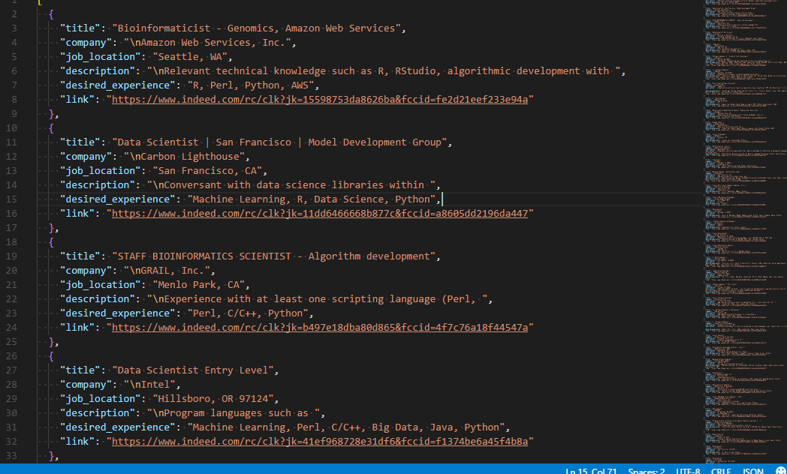Screen dimensions: 787x474
Task: Open the indeed link ending in f1374be6a45f4b8a
Action: click(320, 442)
